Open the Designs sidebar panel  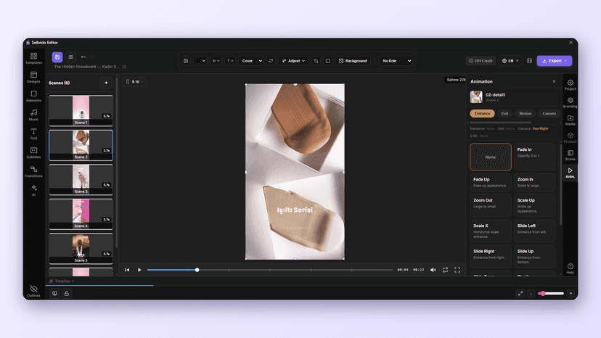point(33,77)
